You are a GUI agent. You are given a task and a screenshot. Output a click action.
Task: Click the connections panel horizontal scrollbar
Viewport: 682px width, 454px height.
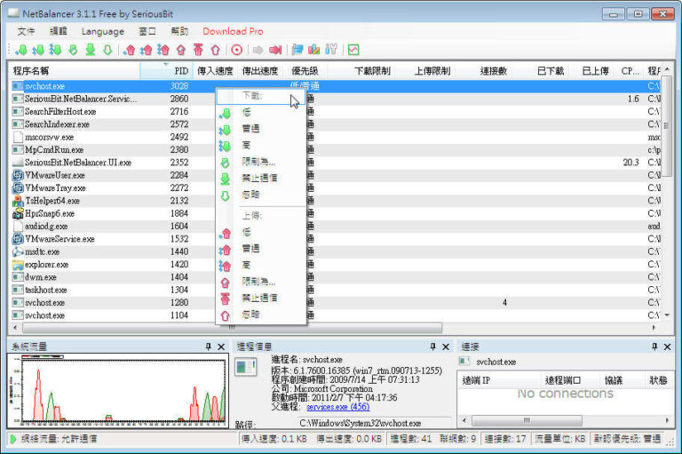pyautogui.click(x=527, y=420)
